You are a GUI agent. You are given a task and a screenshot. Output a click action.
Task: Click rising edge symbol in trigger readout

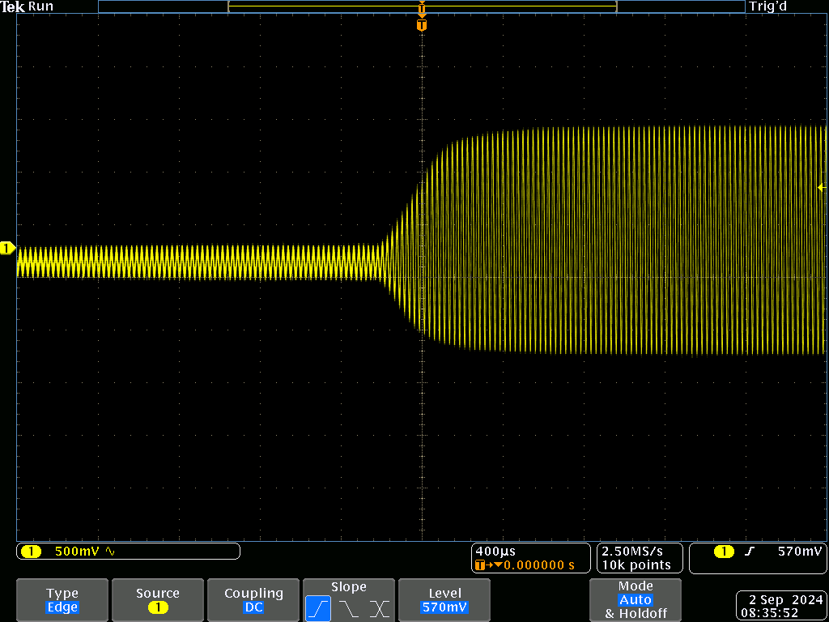click(750, 552)
